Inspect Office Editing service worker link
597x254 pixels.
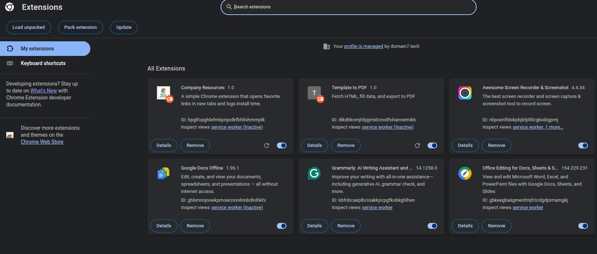pyautogui.click(x=528, y=208)
